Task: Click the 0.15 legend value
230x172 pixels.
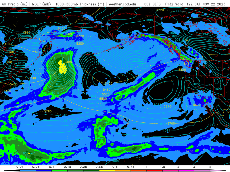Action: [68, 167]
